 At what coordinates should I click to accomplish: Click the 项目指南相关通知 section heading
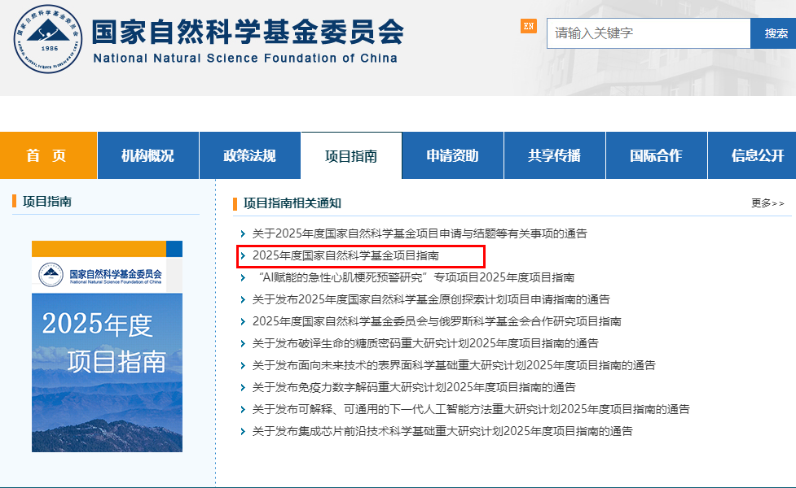click(x=292, y=203)
